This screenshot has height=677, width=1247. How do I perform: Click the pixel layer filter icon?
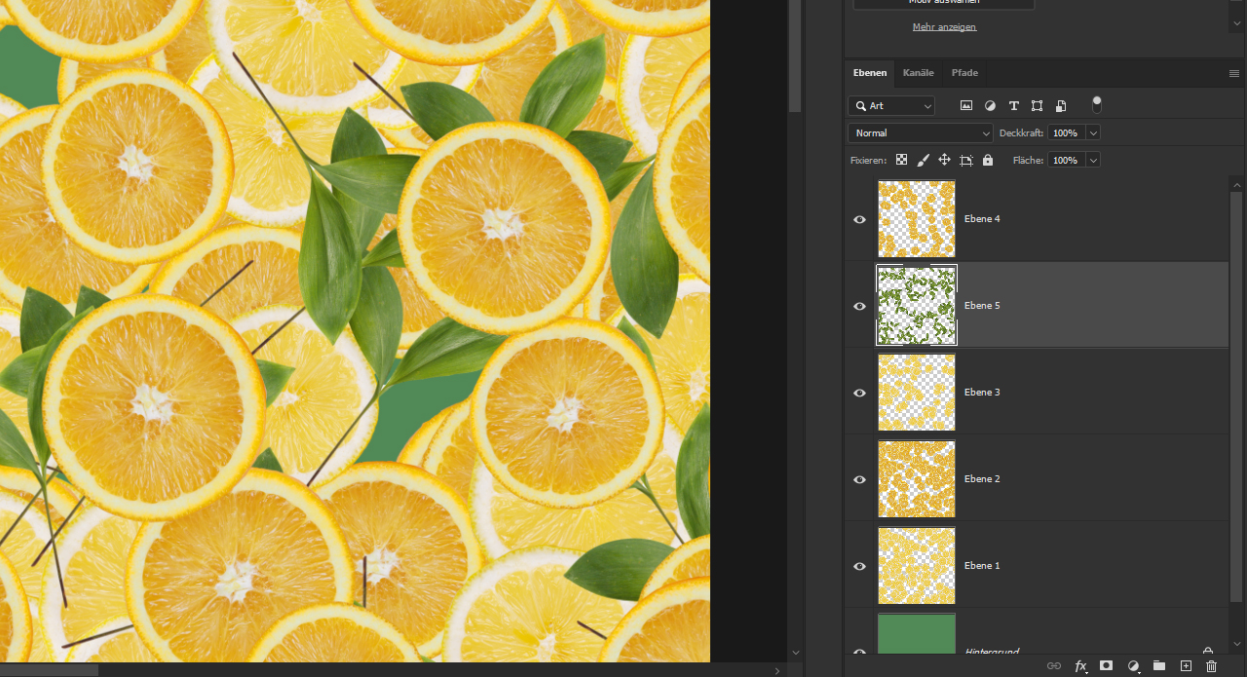966,105
